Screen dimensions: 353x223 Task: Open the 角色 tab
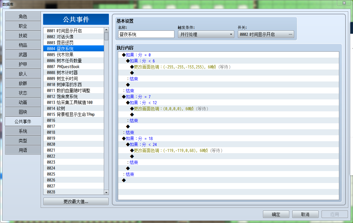click(x=23, y=16)
